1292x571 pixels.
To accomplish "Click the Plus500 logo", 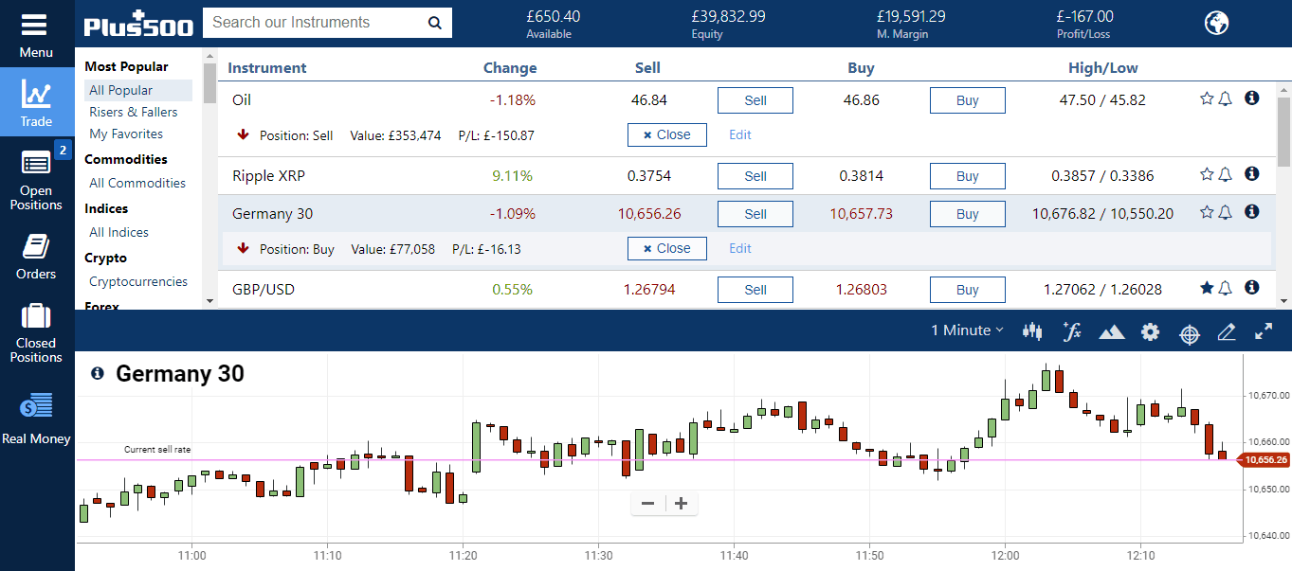I will pyautogui.click(x=138, y=24).
